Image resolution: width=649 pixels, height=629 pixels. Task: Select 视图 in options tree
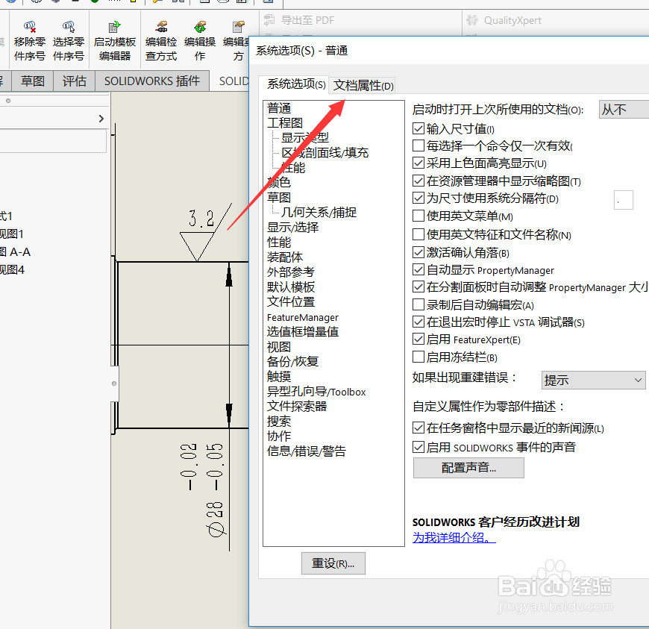[x=279, y=347]
